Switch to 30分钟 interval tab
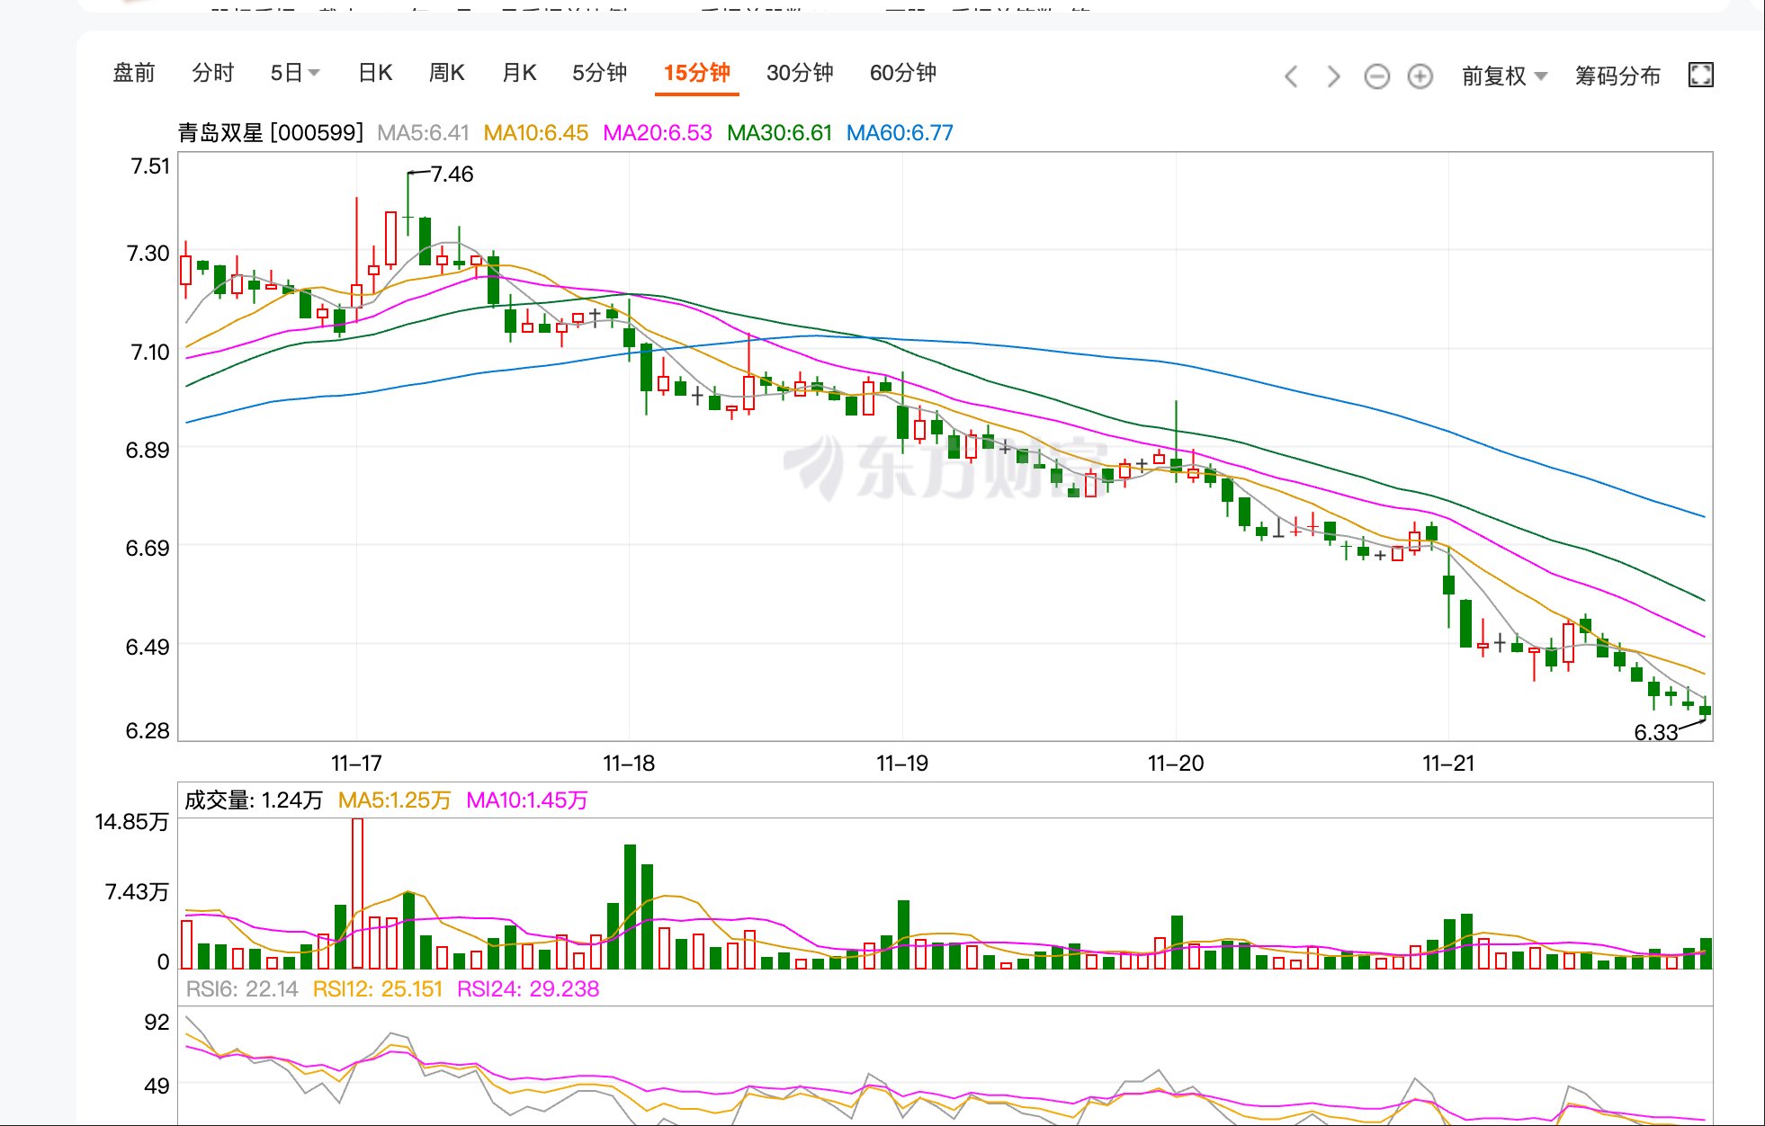Image resolution: width=1765 pixels, height=1126 pixels. [x=800, y=73]
